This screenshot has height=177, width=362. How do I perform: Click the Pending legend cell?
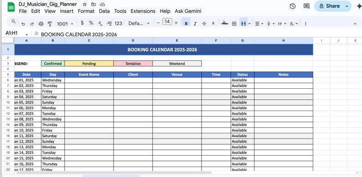[x=89, y=64]
